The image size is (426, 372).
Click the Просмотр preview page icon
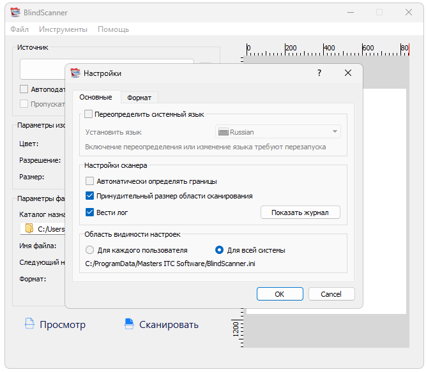coord(29,324)
